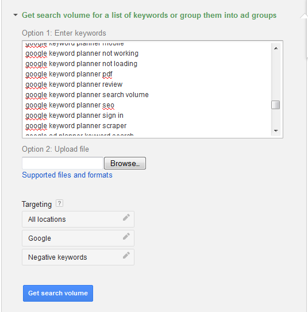The width and height of the screenshot is (308, 312).
Task: Open the All locations targeting box
Action: click(x=78, y=219)
